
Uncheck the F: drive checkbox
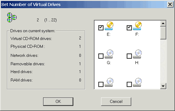coord(129,28)
